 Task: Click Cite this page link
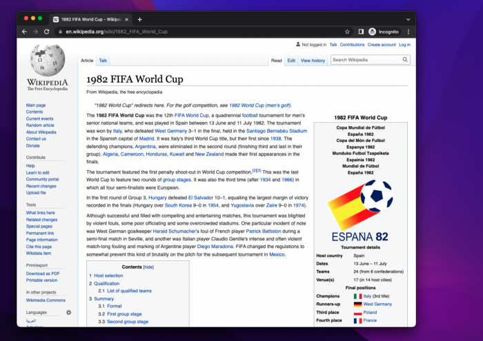[39, 247]
